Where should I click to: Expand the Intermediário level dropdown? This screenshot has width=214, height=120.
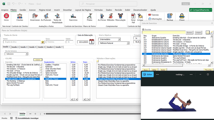coord(119,39)
